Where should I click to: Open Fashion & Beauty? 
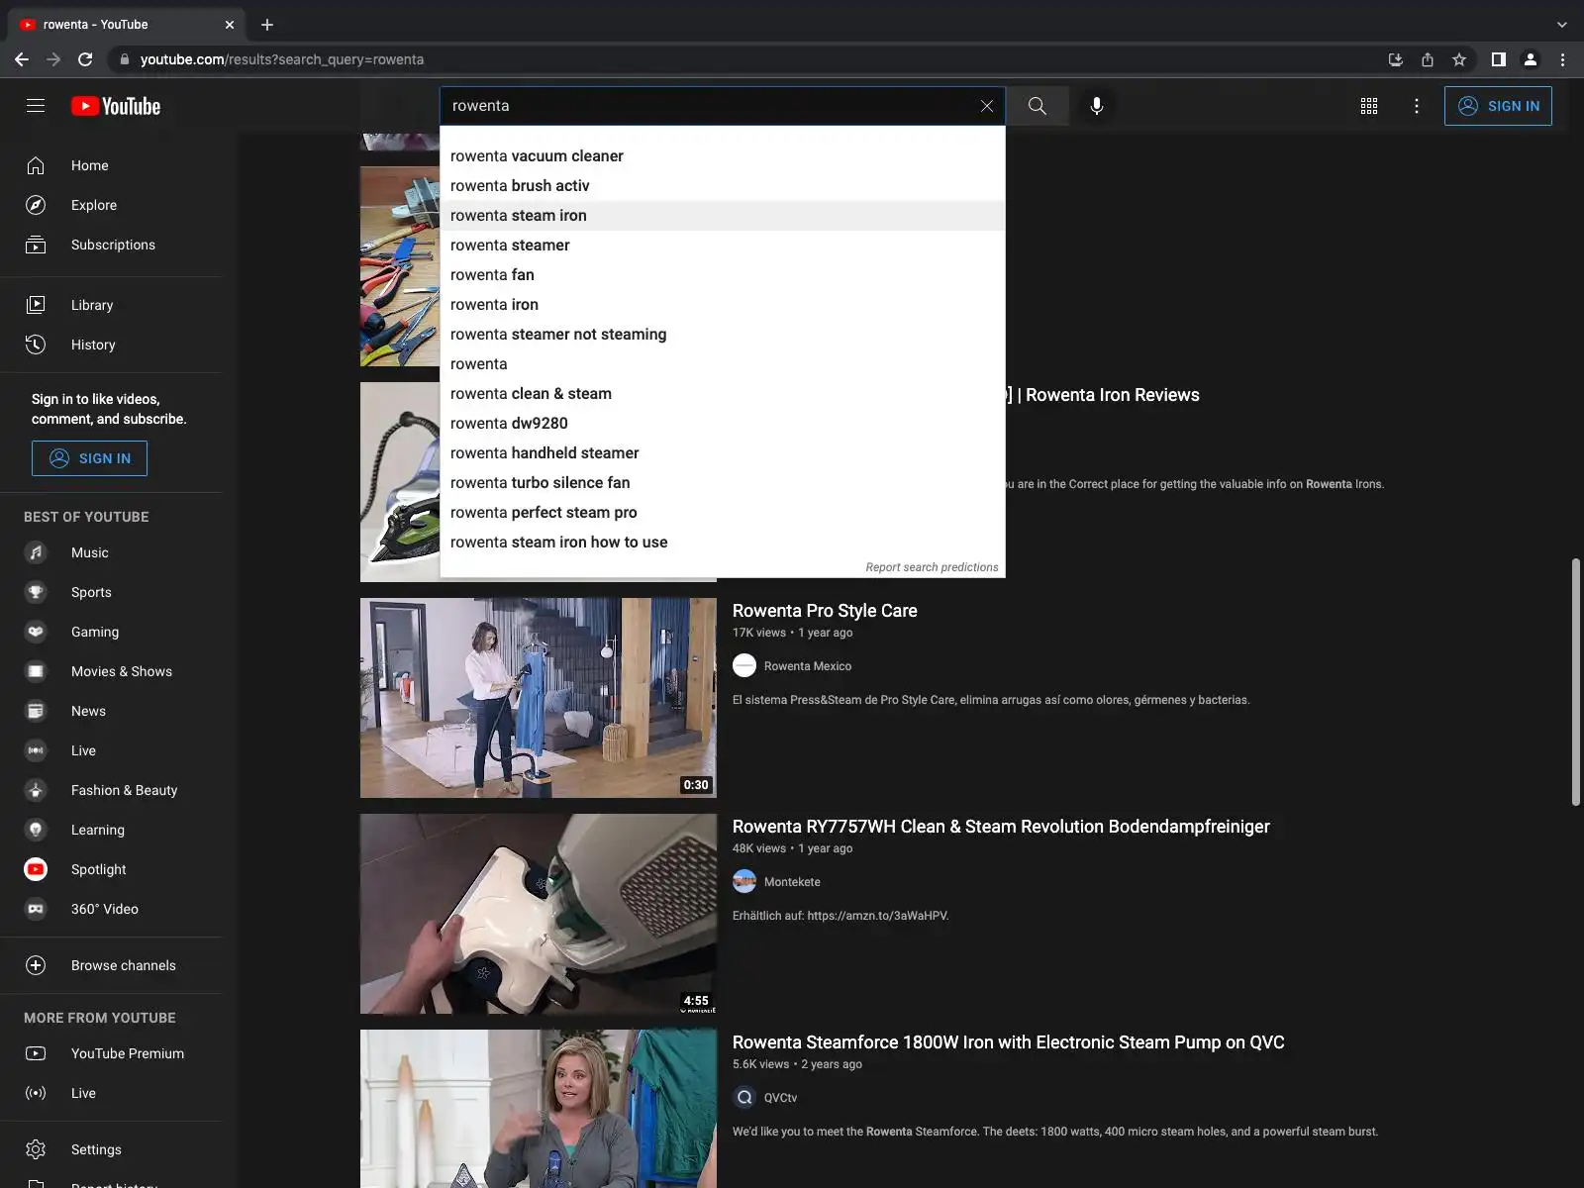pos(111,790)
